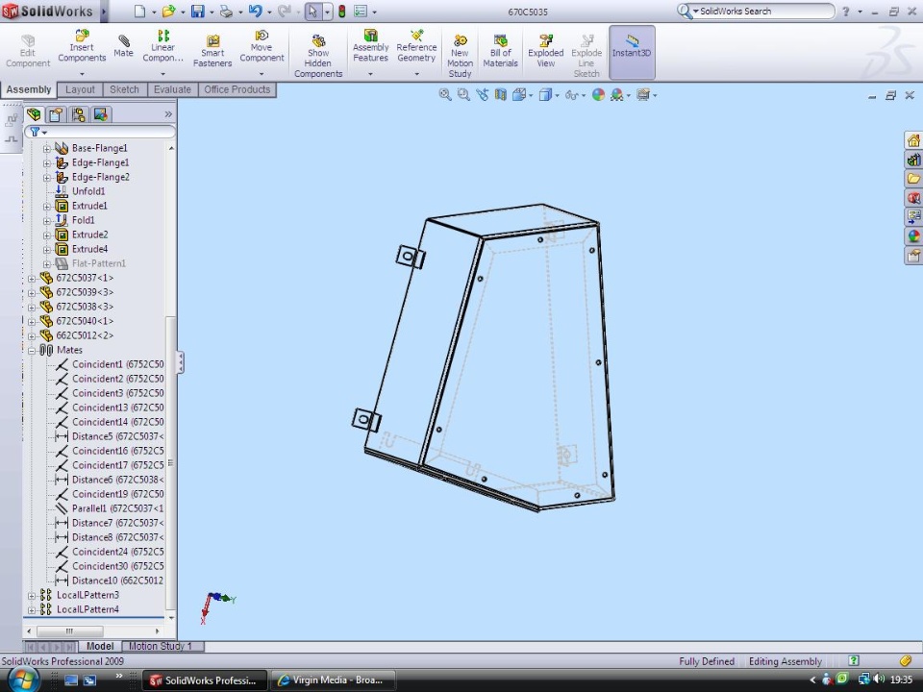The height and width of the screenshot is (692, 923).
Task: Create a New Motion Study
Action: [460, 56]
